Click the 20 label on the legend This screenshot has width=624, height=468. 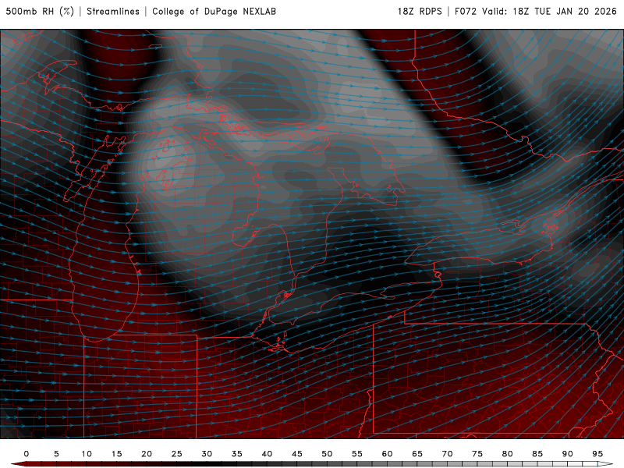147,454
